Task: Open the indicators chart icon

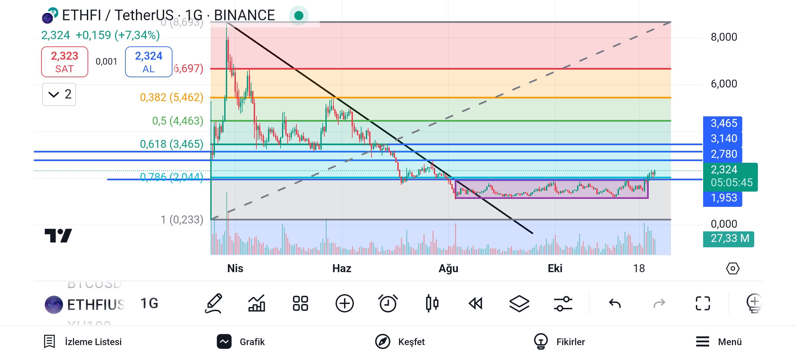Action: pyautogui.click(x=257, y=303)
